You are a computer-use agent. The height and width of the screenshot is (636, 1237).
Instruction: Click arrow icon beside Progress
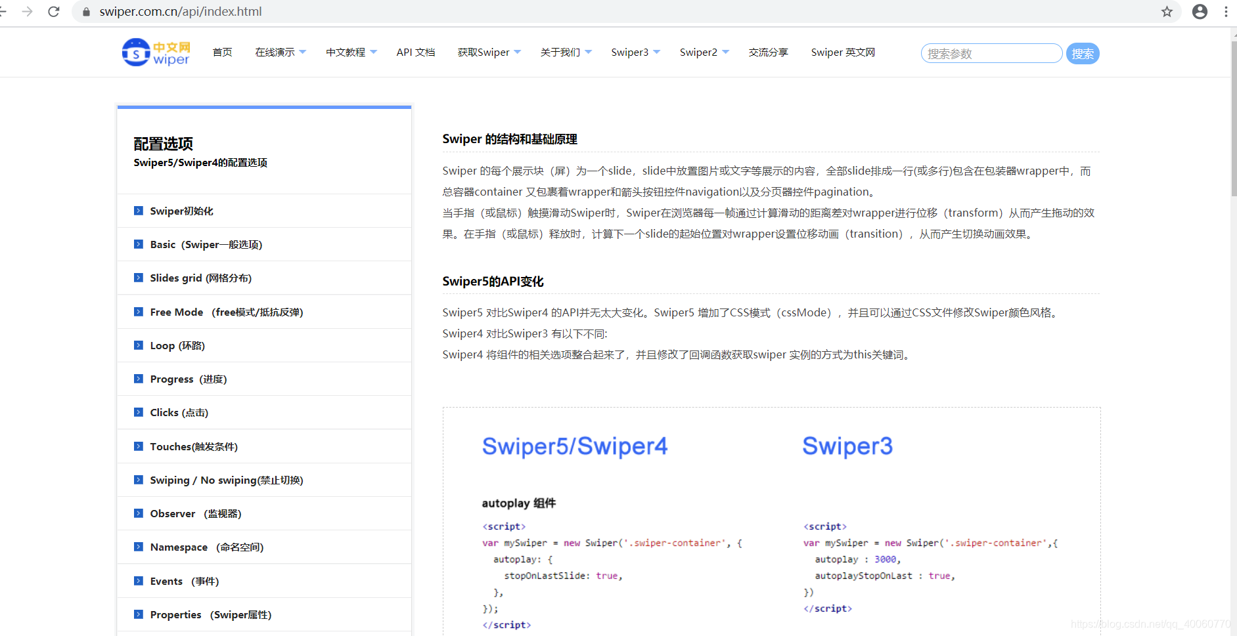click(x=138, y=379)
